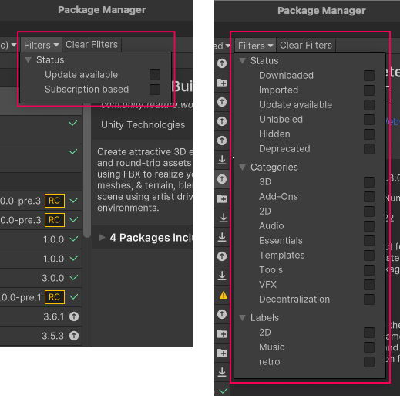Open Filters dropdown in right Package Manager

[255, 46]
